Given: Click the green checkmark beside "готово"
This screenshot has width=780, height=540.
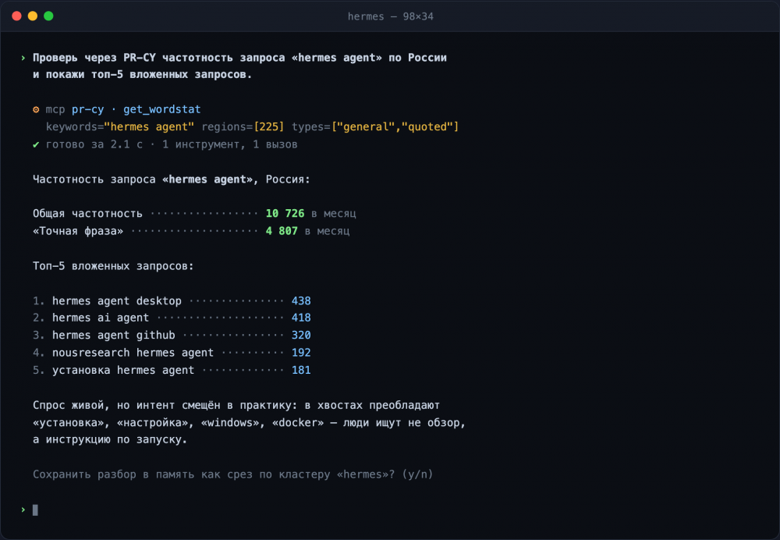Looking at the screenshot, I should click(36, 144).
